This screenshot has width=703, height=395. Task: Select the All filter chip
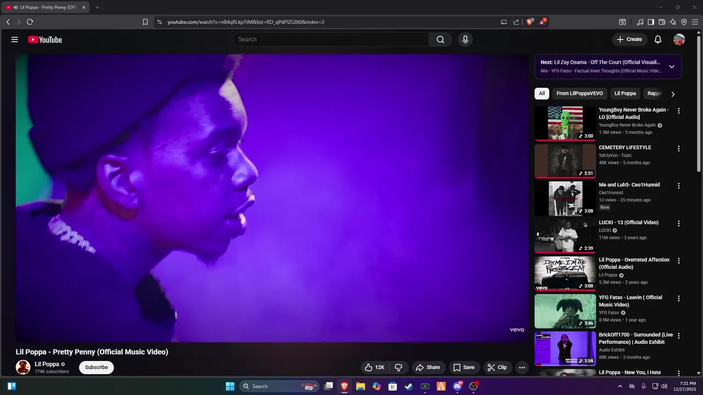[x=542, y=93]
